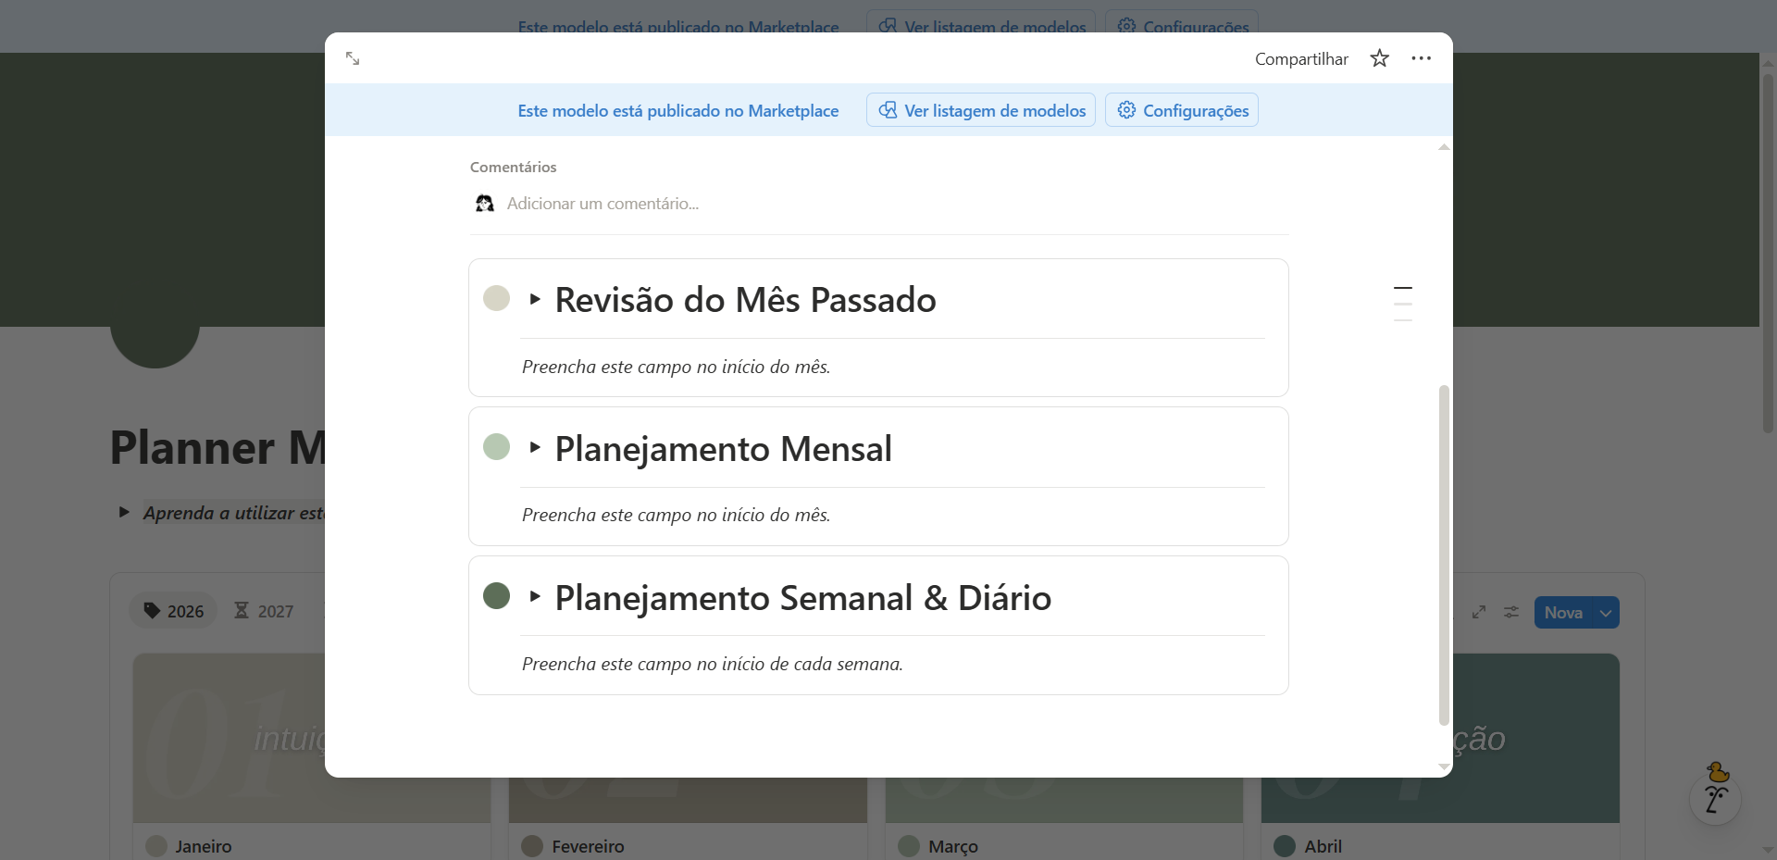The height and width of the screenshot is (860, 1777).
Task: Expand the Planejamento Semanal & Diário toggle
Action: (535, 596)
